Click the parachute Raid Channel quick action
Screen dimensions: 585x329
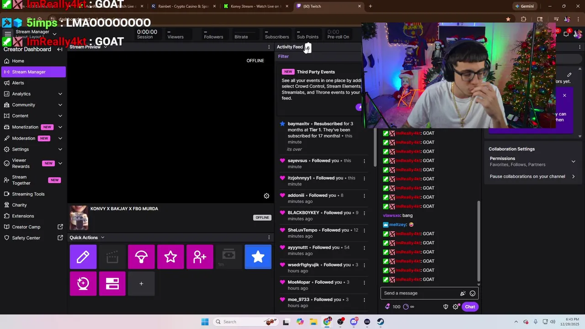pos(141,257)
